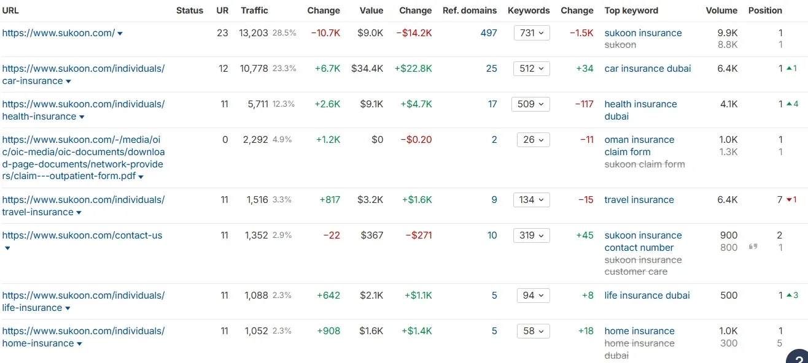Sort by the UR column header
This screenshot has width=808, height=363.
pyautogui.click(x=222, y=10)
